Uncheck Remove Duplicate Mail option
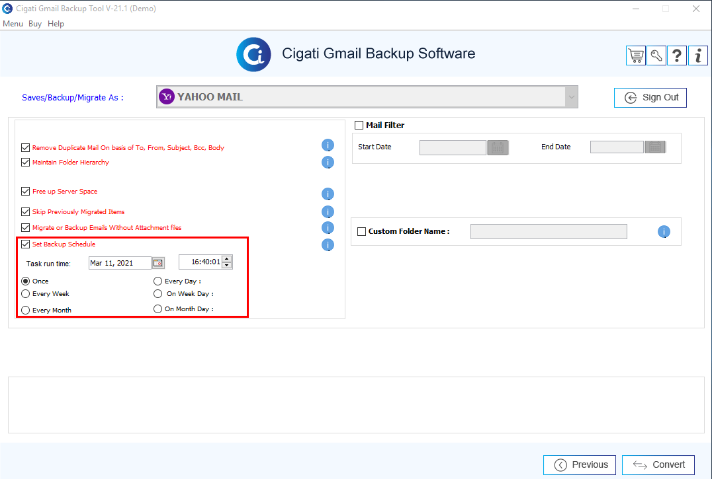 tap(25, 148)
